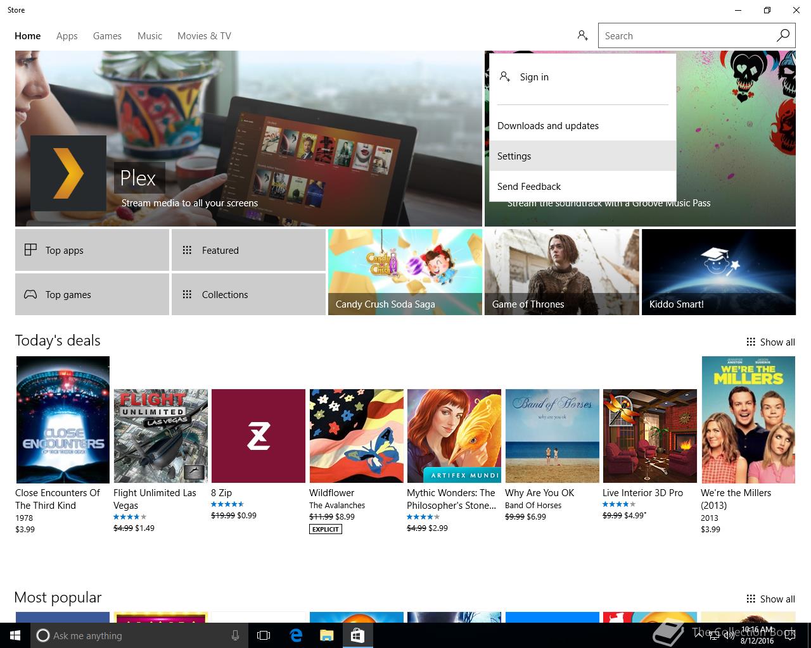Open Task View on the taskbar
The height and width of the screenshot is (648, 811).
click(x=264, y=635)
